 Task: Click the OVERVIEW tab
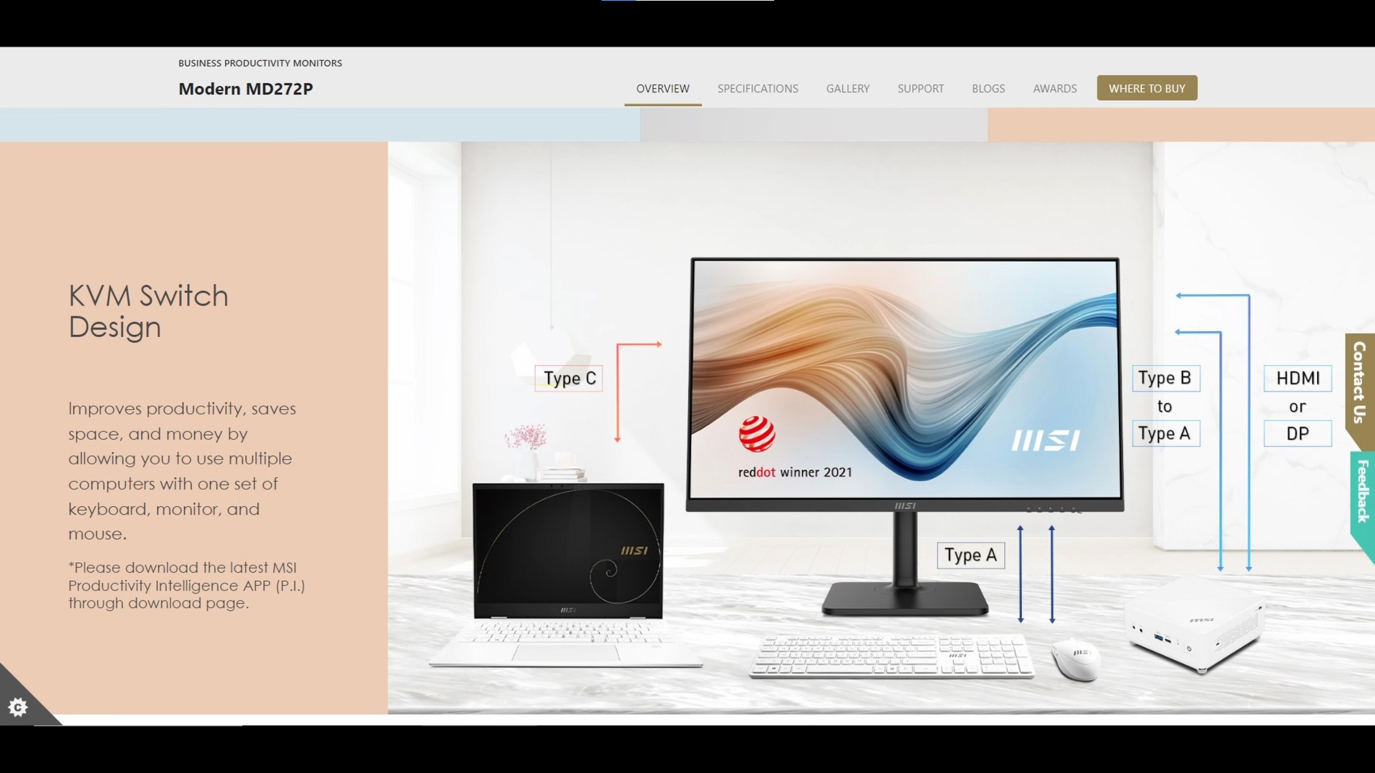coord(663,88)
